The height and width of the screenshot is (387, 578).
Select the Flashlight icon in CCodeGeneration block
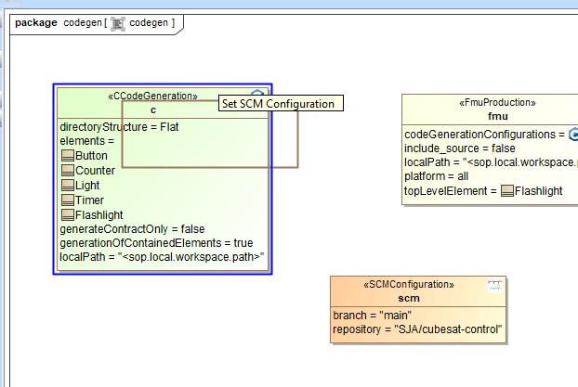68,214
